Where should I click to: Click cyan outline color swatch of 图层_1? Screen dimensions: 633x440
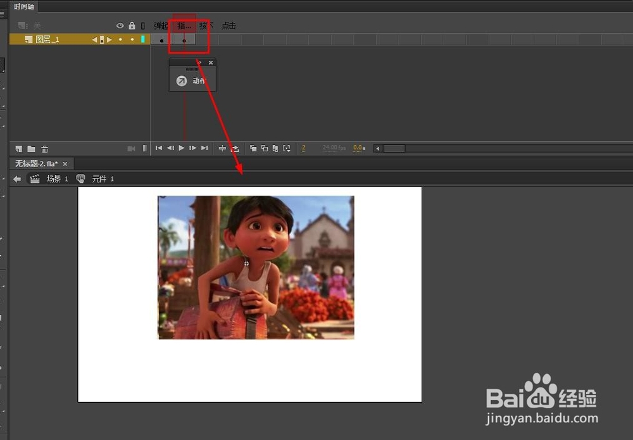(x=143, y=39)
